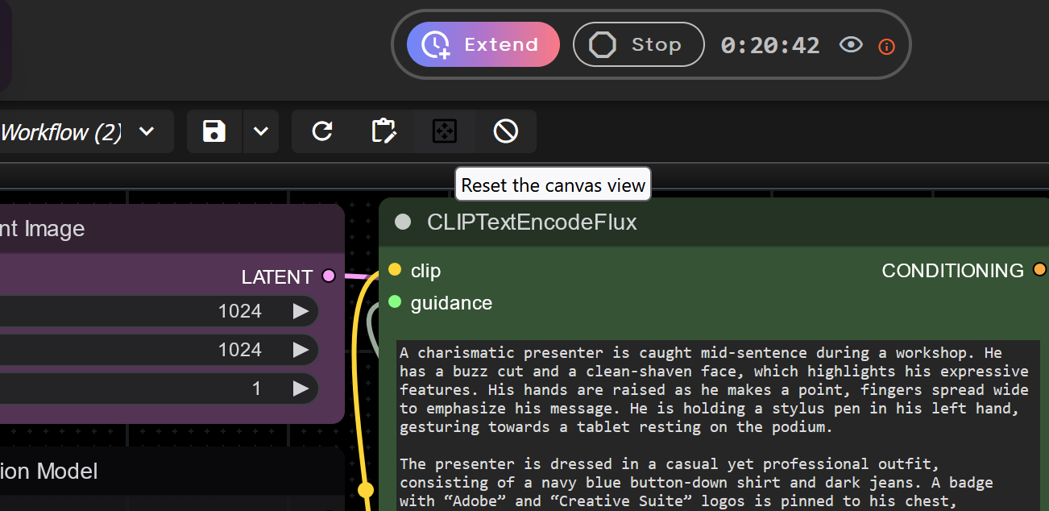Click the Stop button
1049x511 pixels.
pyautogui.click(x=638, y=44)
